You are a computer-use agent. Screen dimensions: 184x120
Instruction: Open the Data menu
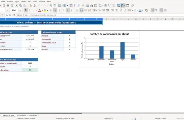[29, 1]
